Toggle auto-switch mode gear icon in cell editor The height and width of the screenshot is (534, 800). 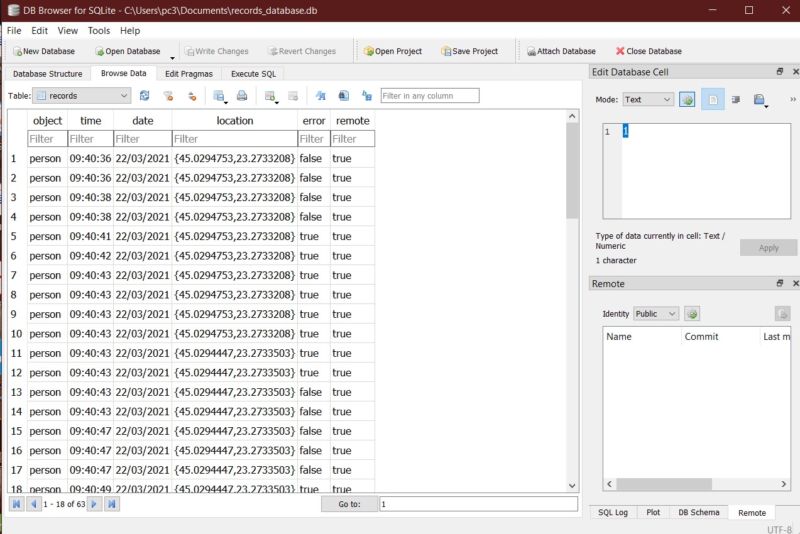point(688,99)
